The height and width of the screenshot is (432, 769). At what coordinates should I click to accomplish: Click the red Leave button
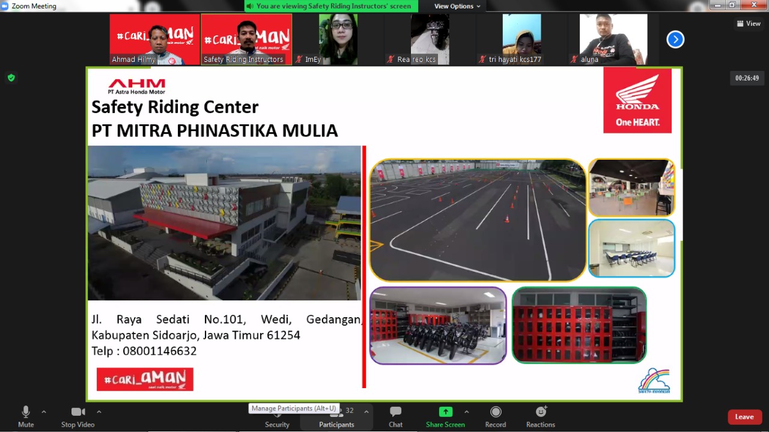744,417
